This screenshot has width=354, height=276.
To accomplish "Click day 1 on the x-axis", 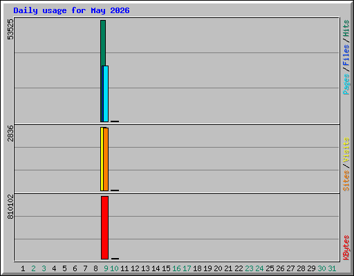I will 23,268.
